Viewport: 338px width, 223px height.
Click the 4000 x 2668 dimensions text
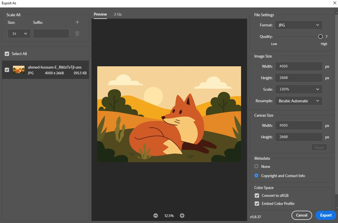(x=54, y=73)
